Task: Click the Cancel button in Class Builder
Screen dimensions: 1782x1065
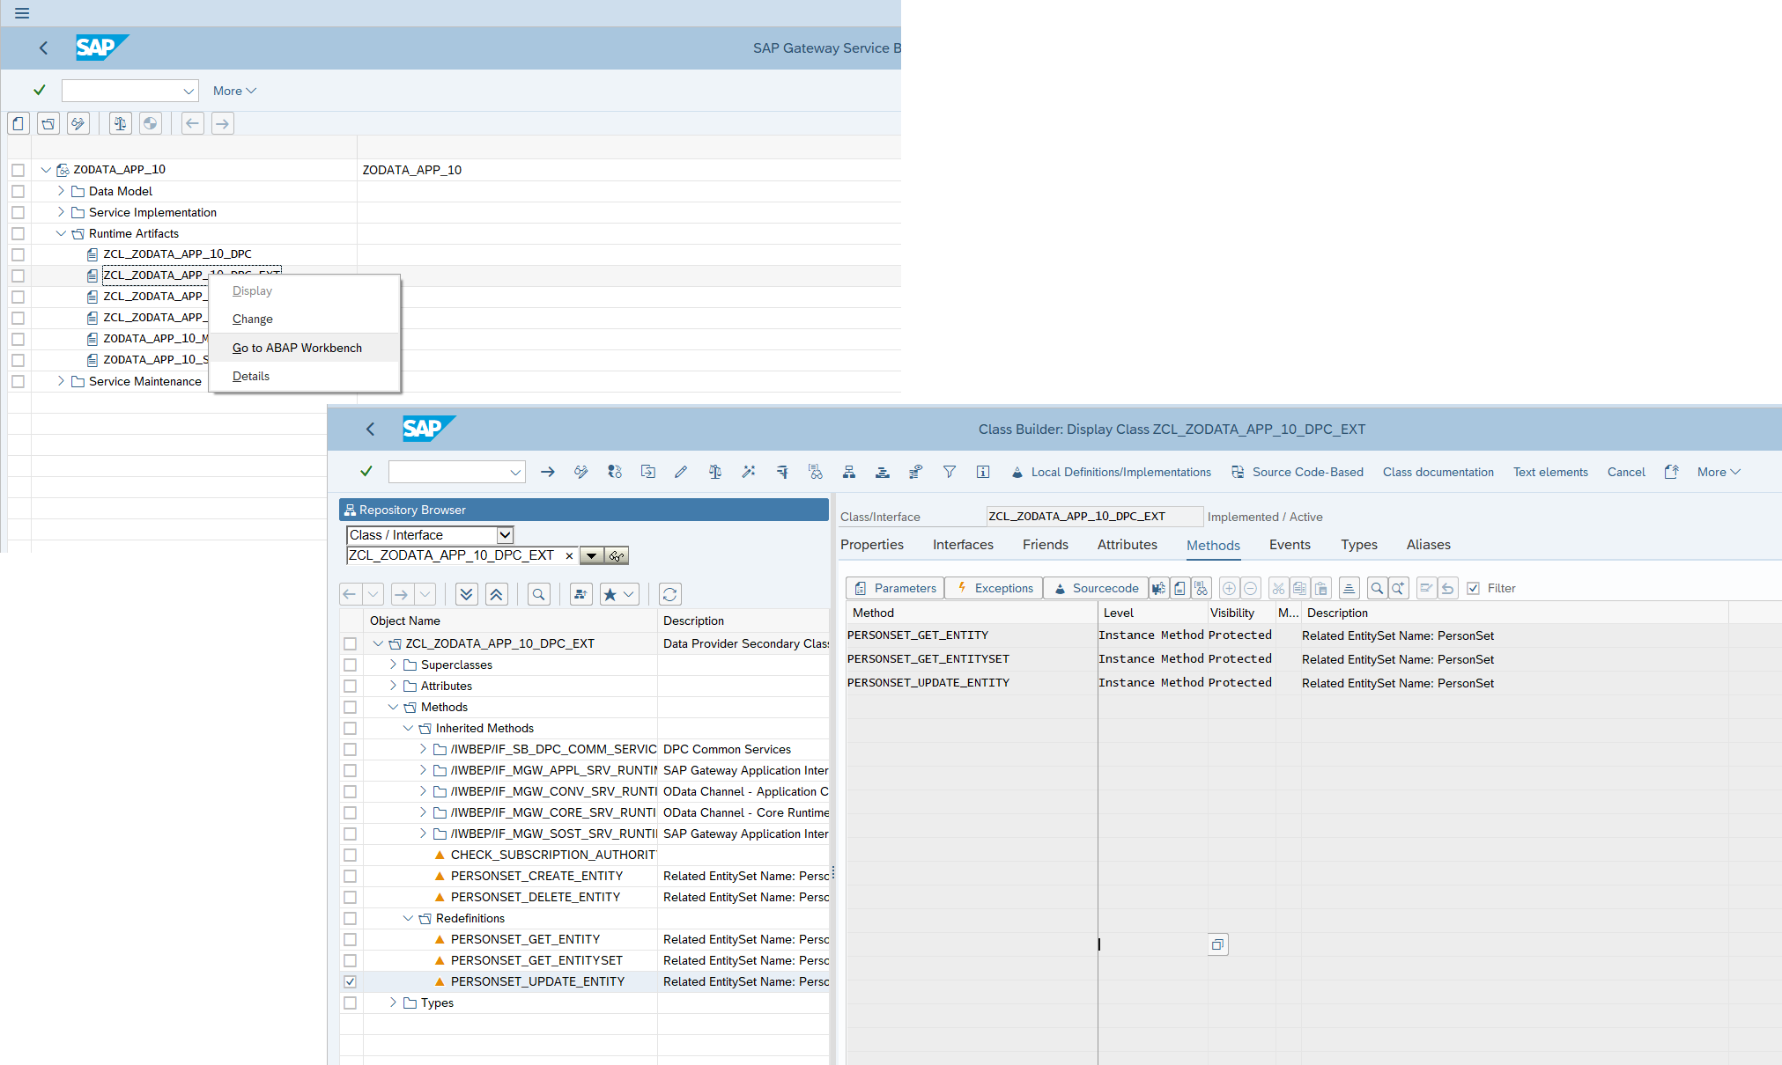Action: pyautogui.click(x=1626, y=472)
